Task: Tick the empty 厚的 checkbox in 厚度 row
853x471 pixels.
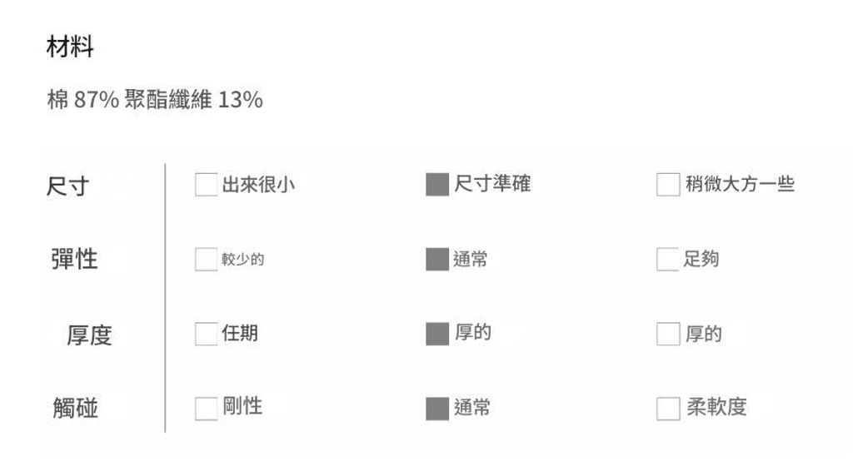Action: [x=668, y=334]
